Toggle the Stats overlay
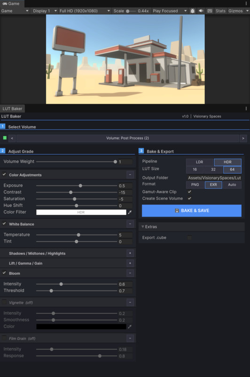The width and height of the screenshot is (250, 377). (220, 11)
